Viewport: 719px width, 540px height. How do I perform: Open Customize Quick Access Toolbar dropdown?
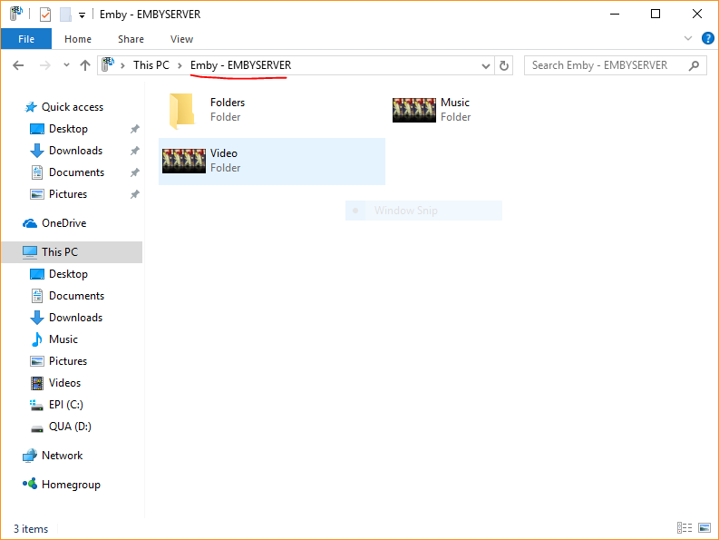(x=82, y=15)
